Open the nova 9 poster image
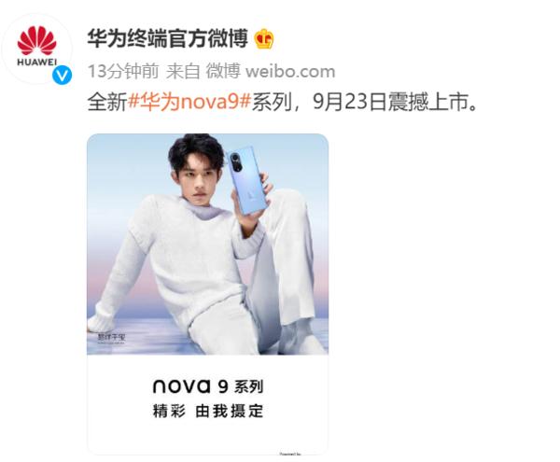The image size is (560, 462). 207,294
